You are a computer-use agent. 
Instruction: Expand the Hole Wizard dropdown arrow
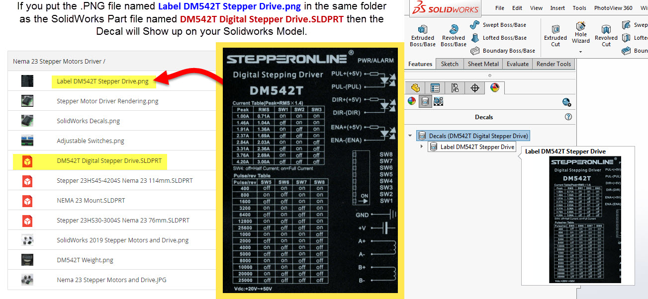pyautogui.click(x=580, y=52)
